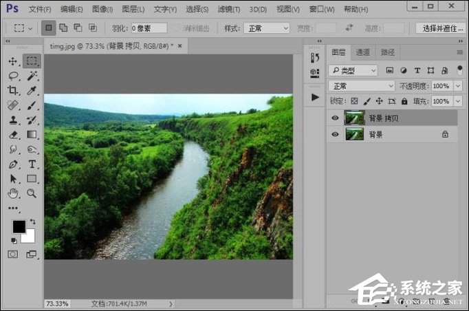Select the Crop tool

point(13,90)
